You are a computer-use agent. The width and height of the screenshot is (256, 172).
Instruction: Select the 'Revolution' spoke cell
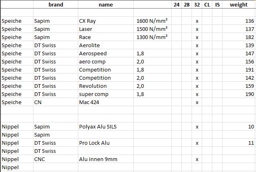click(106, 86)
